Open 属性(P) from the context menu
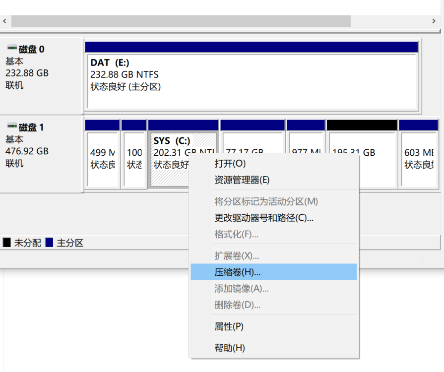This screenshot has height=372, width=444. [274, 326]
